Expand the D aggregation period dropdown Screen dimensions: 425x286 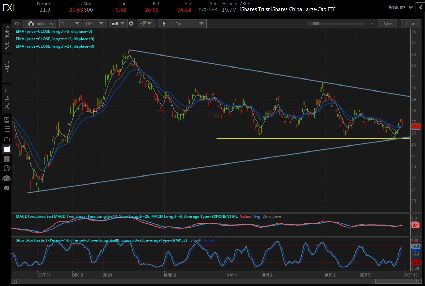pos(70,24)
